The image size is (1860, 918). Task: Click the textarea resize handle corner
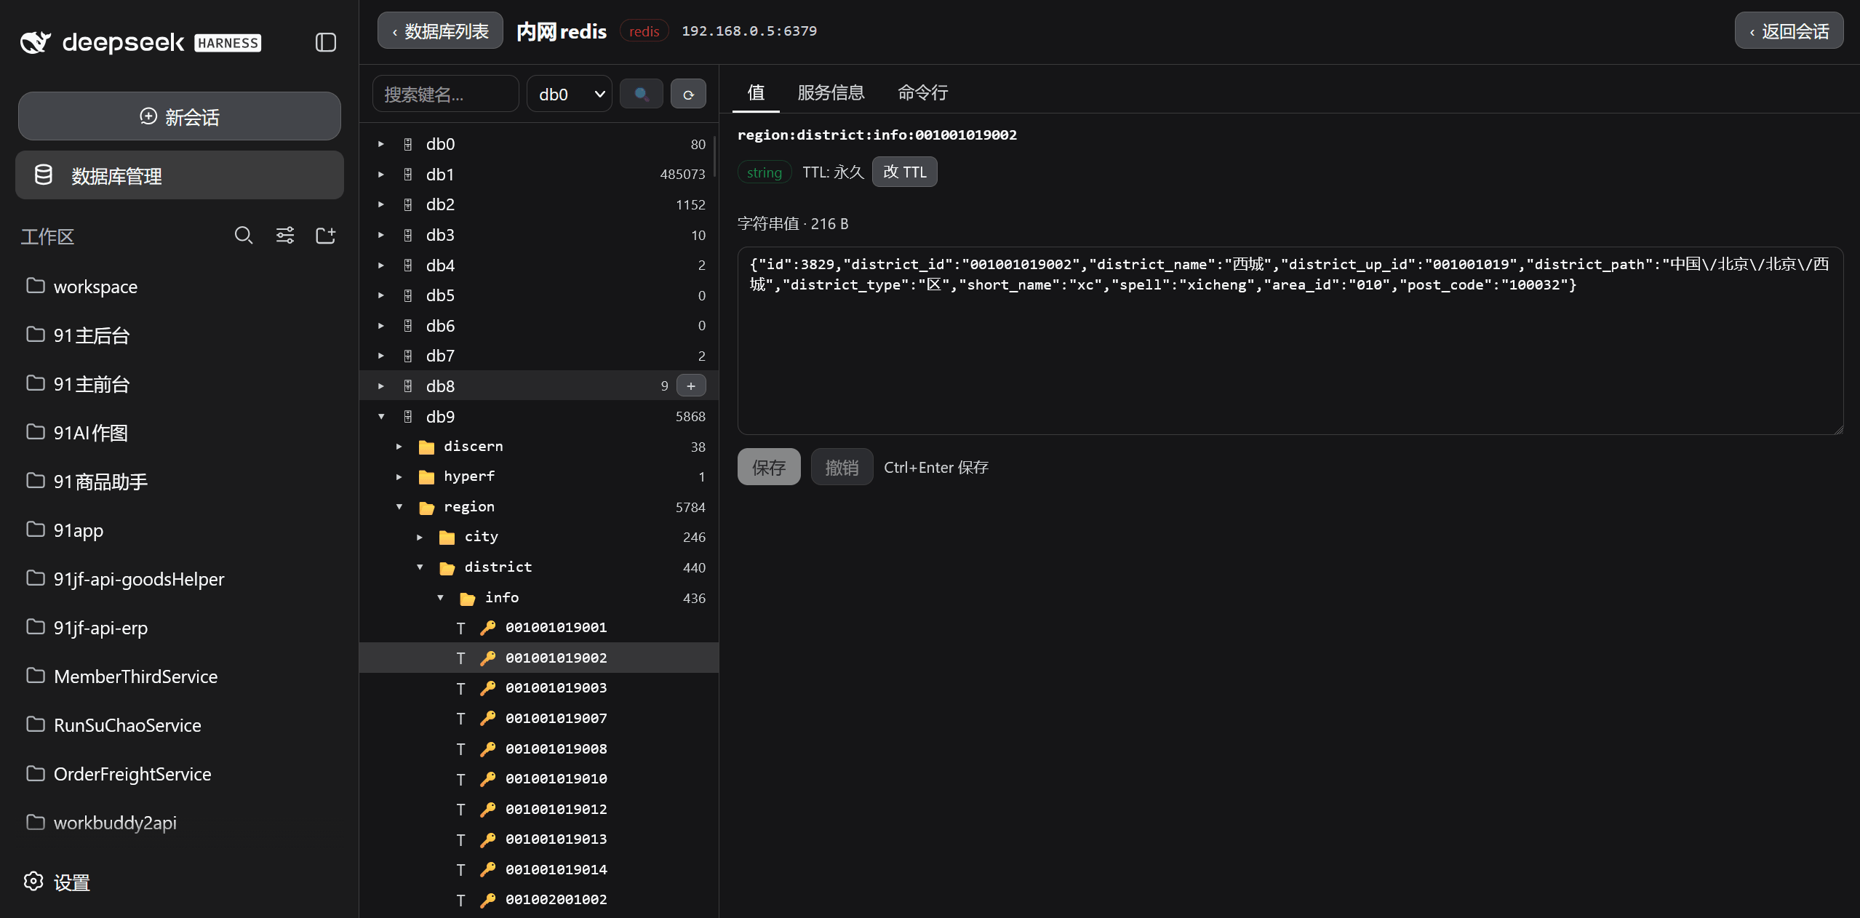click(1838, 429)
